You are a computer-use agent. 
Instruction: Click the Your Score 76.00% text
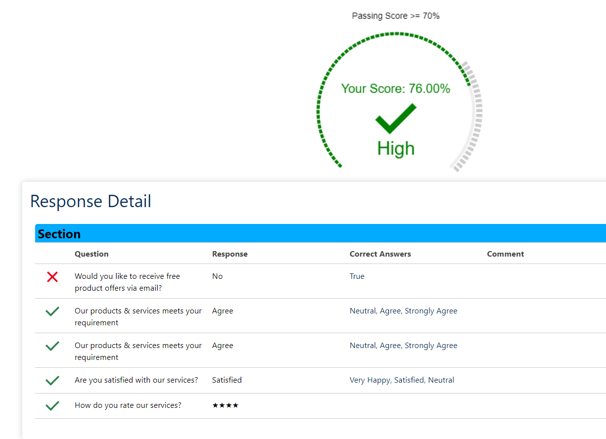(x=395, y=88)
